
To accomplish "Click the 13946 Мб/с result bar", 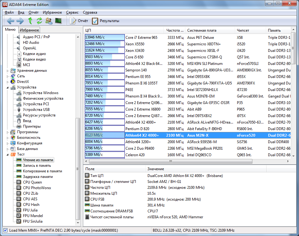I will (105, 37).
